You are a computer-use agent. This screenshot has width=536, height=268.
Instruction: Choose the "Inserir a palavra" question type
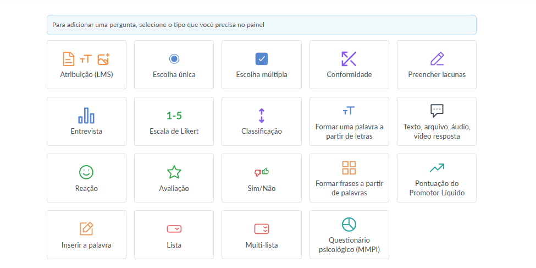pos(86,235)
